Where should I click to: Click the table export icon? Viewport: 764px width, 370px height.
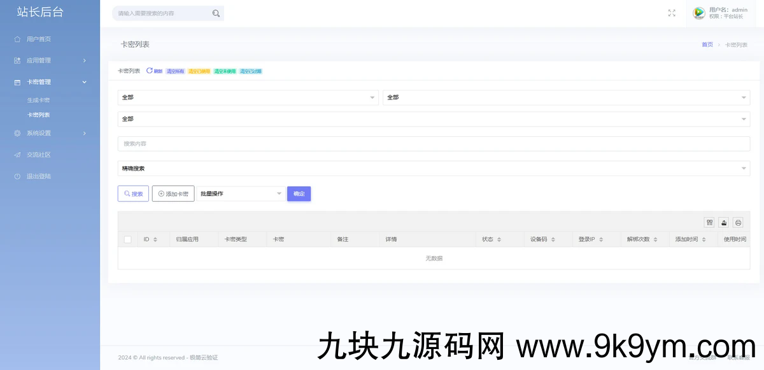click(x=724, y=222)
